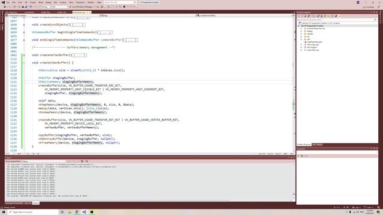
Task: Toggle word wrap in the Output panel
Action: click(87, 161)
